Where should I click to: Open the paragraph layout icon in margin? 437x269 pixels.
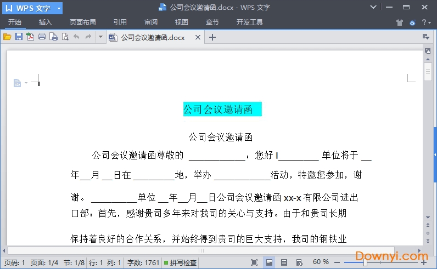17,83
